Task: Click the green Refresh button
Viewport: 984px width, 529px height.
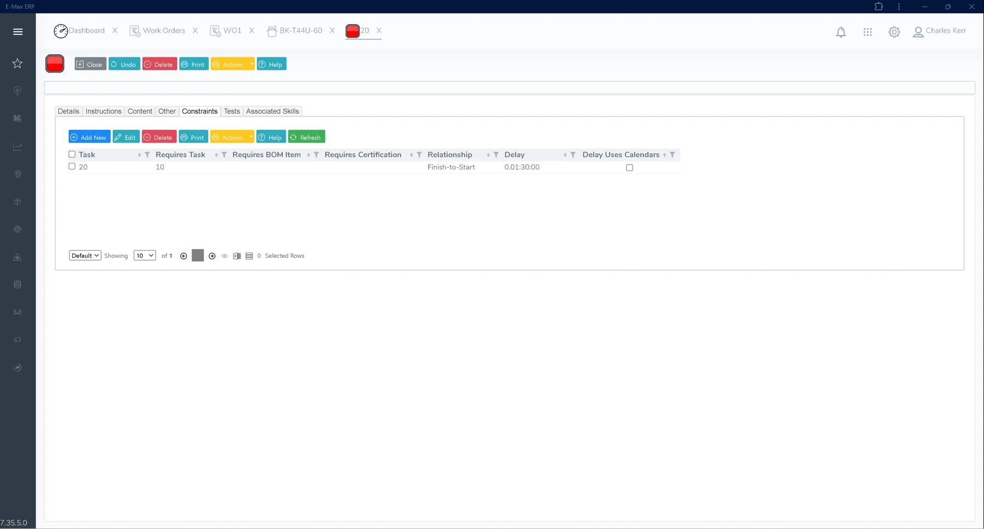Action: point(307,137)
